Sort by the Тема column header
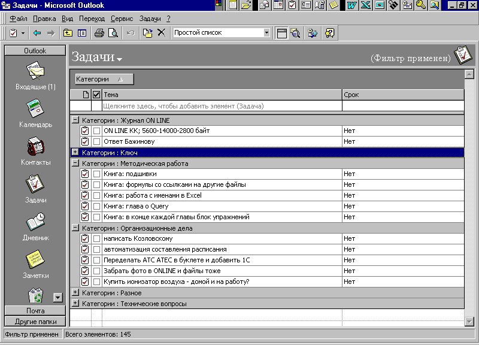479x345 pixels. (222, 95)
